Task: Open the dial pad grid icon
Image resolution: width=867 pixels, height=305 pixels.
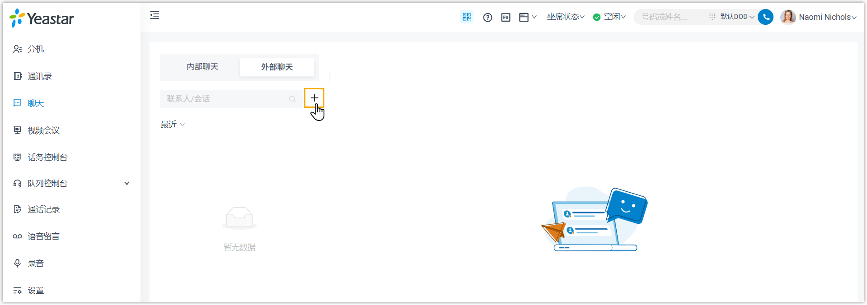Action: point(712,17)
